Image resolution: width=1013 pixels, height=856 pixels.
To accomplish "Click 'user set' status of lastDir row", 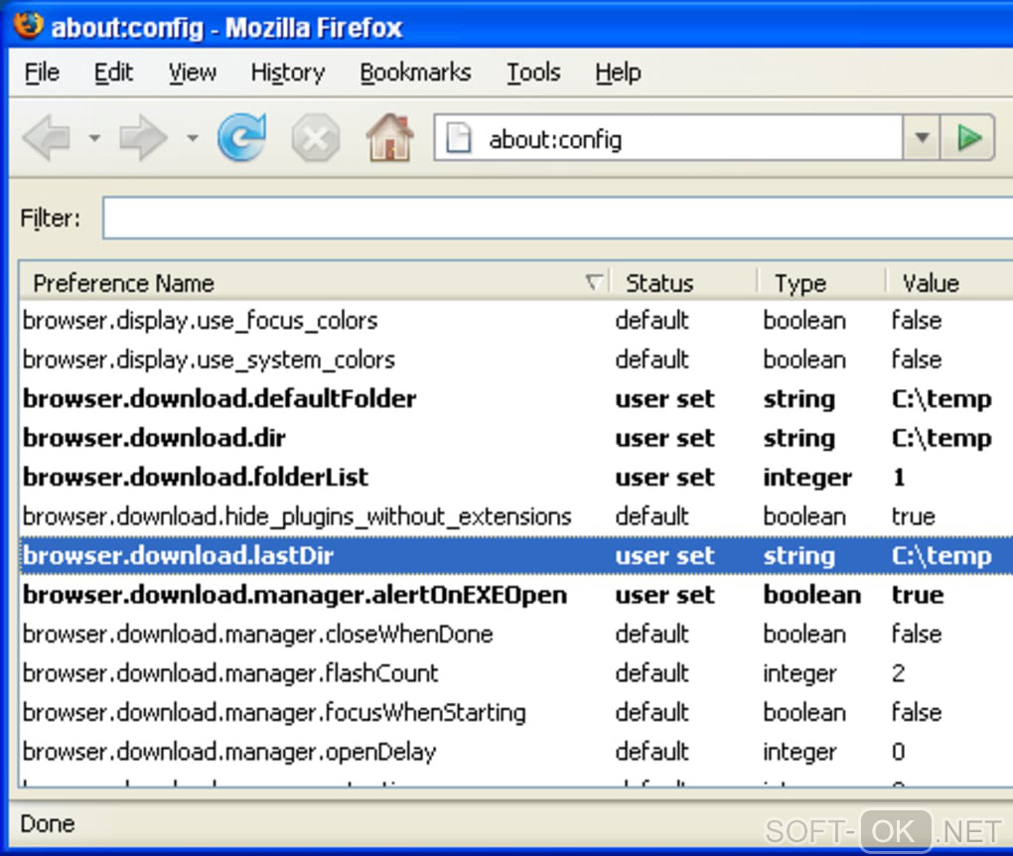I will pyautogui.click(x=664, y=555).
